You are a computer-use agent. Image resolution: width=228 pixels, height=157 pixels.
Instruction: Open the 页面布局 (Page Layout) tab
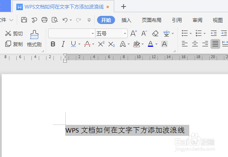point(152,20)
